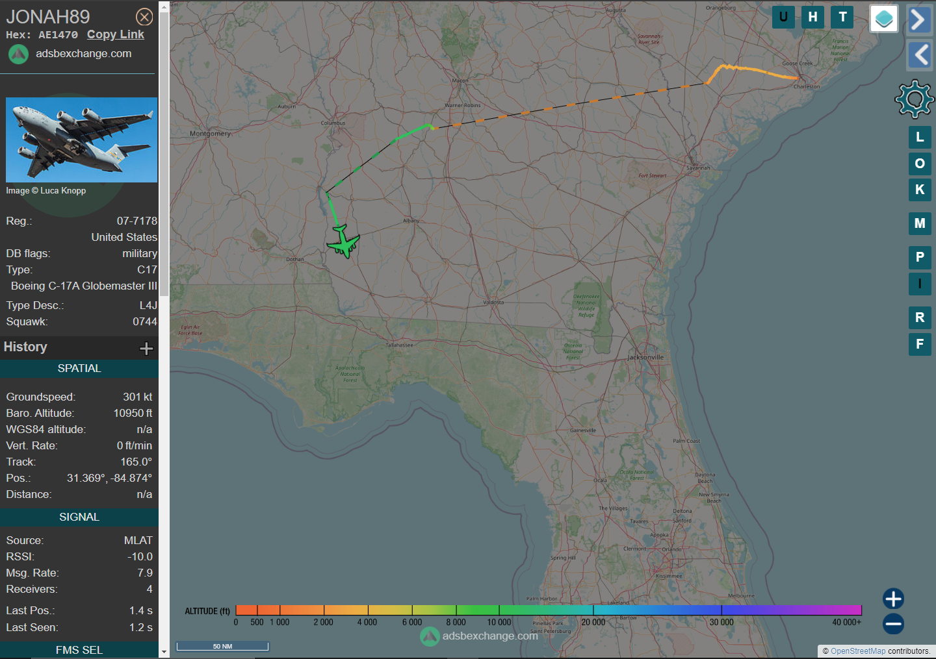Click the Copy Link hyperlink
The image size is (936, 659).
click(116, 34)
